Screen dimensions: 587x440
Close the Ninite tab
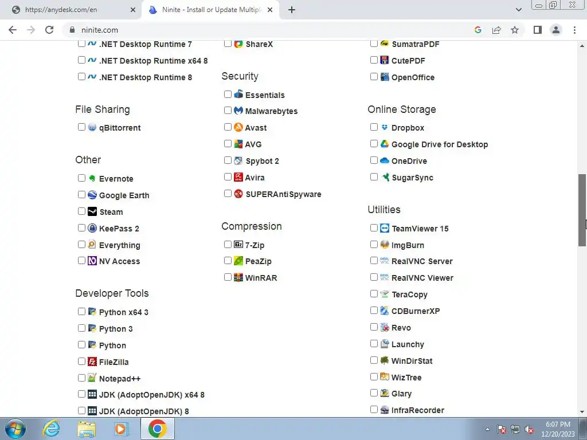[x=270, y=10]
